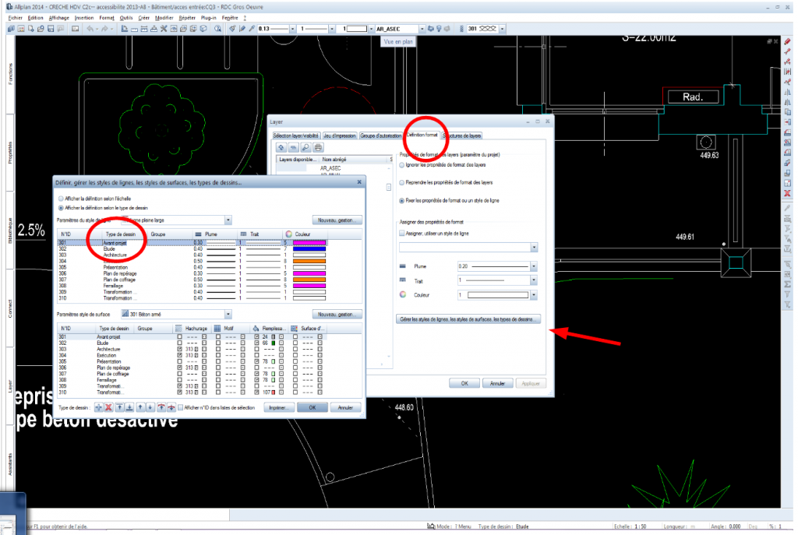Open the Couleur dropdown in Layer dialog

click(x=534, y=295)
